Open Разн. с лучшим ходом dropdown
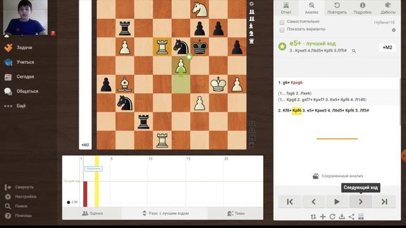Viewport: 406px width, 228px height. tap(165, 213)
